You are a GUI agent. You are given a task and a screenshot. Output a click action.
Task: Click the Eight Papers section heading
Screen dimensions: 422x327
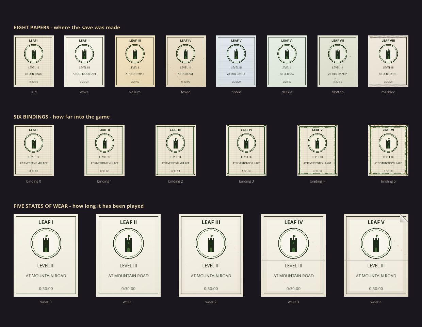[67, 28]
